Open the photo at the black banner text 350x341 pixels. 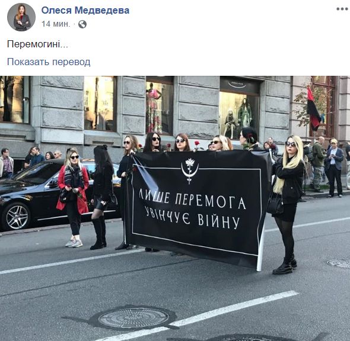click(x=192, y=209)
